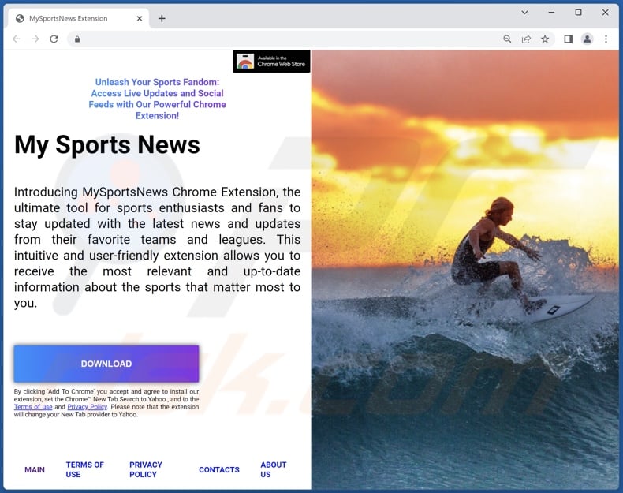Share this page via share icon
The width and height of the screenshot is (623, 493).
tap(526, 39)
